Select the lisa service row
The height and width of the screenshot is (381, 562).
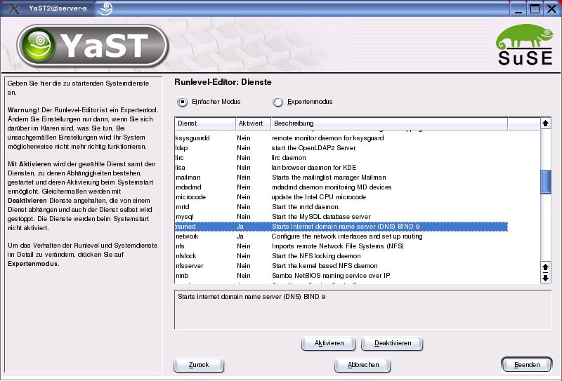341,168
